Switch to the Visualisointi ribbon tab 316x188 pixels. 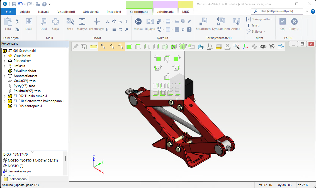66,12
